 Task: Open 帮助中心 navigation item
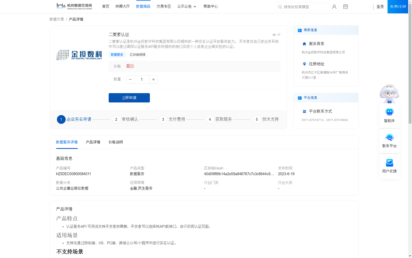pos(211,6)
